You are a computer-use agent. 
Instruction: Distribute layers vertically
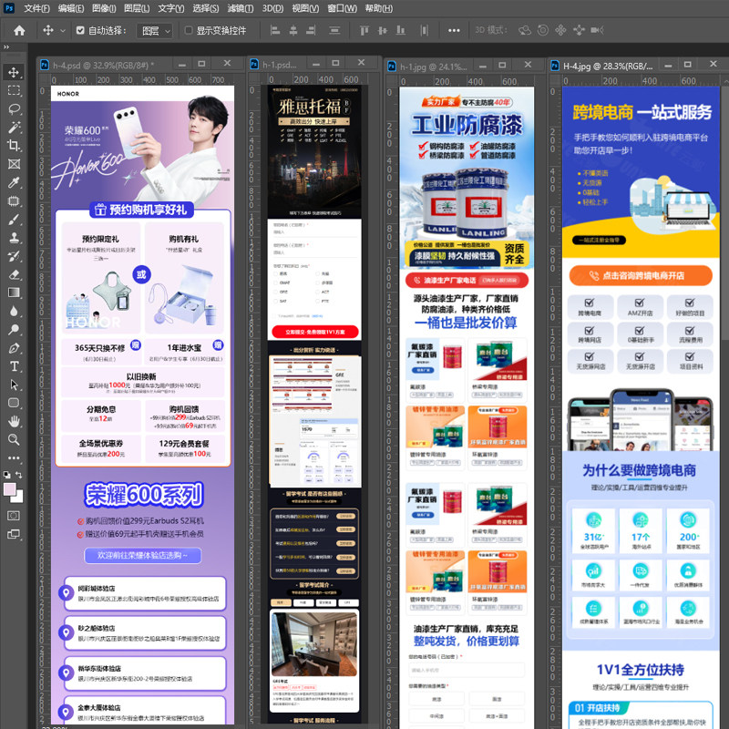[334, 31]
